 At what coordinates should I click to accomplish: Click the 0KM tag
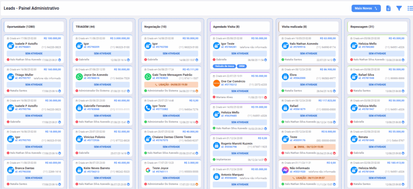click(242, 66)
